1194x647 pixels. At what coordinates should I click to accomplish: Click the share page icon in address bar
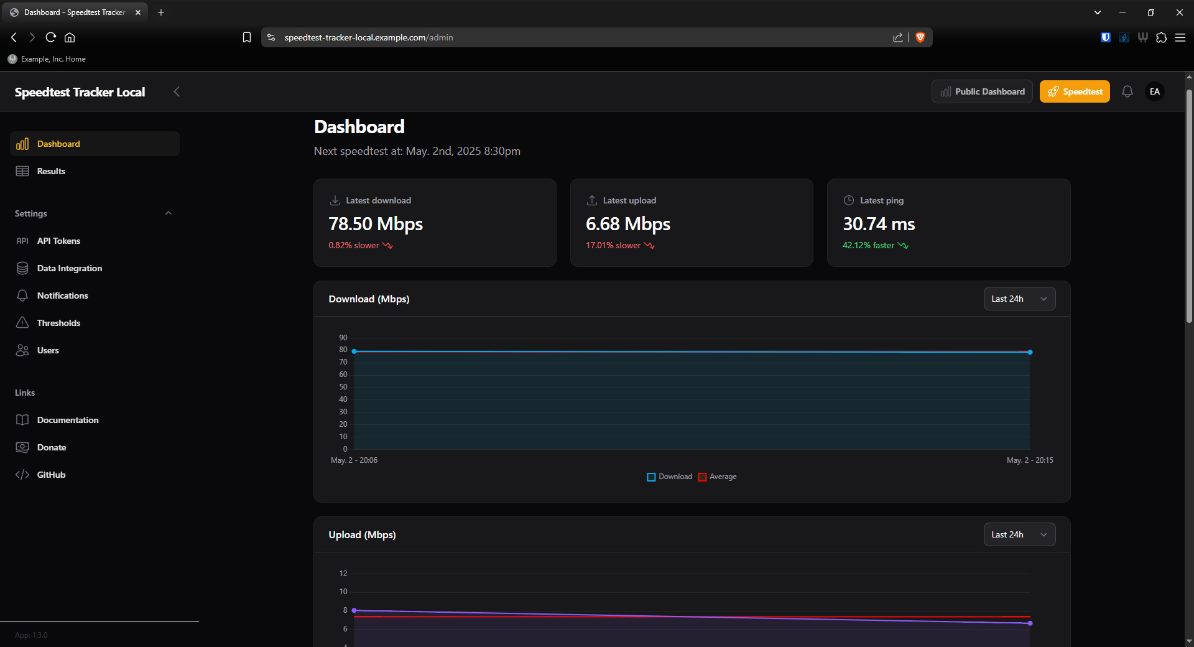coord(897,37)
